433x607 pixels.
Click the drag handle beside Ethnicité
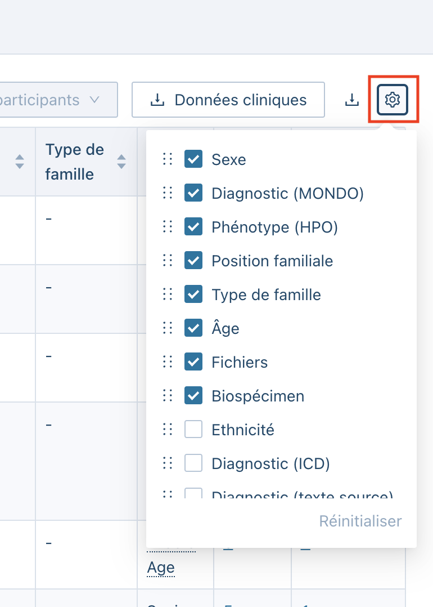point(167,430)
